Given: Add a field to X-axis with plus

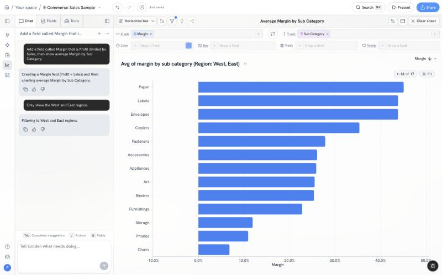Looking at the screenshot, I should [x=258, y=34].
